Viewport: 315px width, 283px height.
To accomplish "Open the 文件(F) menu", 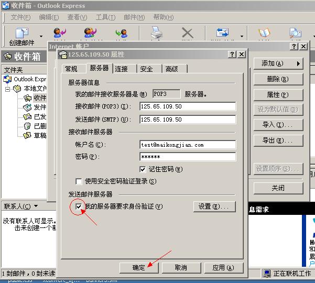I will (20, 17).
